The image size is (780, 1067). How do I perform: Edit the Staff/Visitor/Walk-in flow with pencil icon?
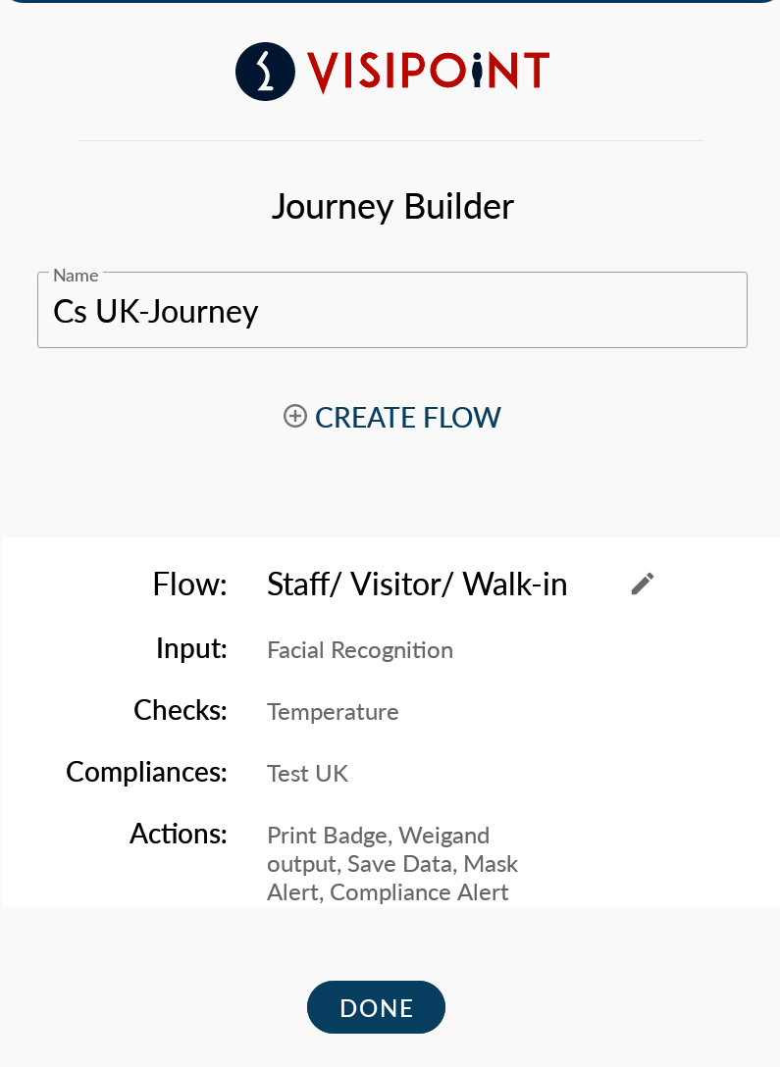coord(642,584)
